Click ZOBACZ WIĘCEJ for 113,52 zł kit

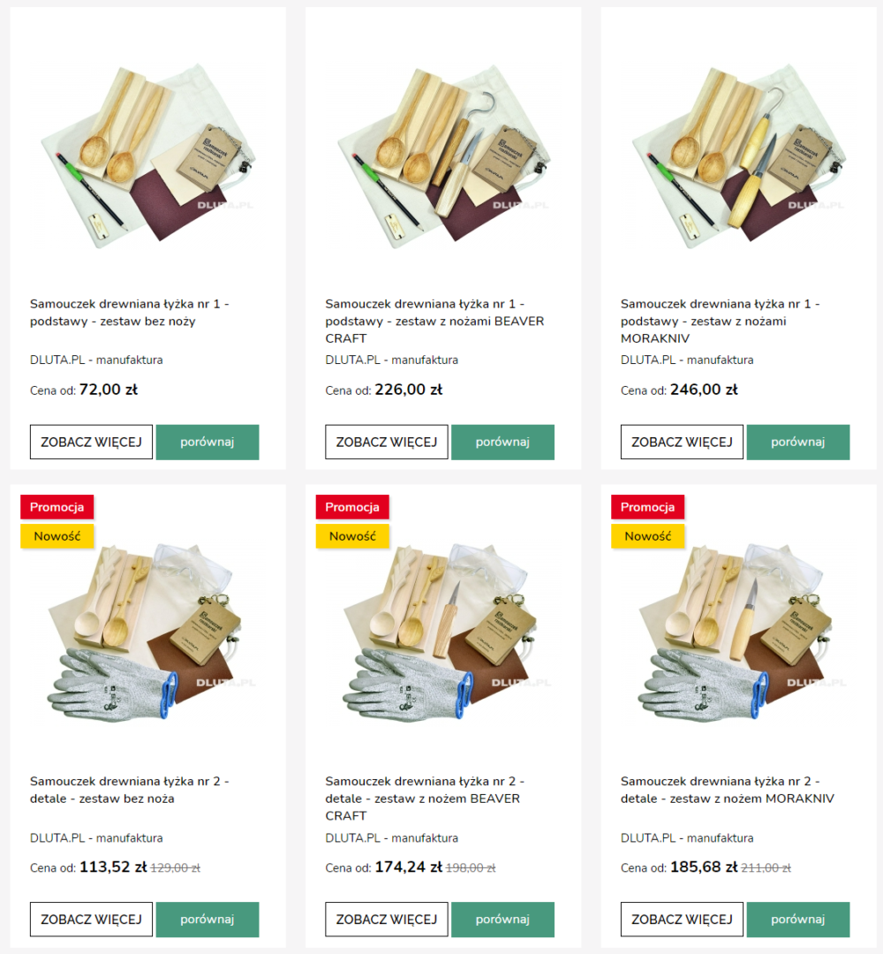[x=91, y=920]
